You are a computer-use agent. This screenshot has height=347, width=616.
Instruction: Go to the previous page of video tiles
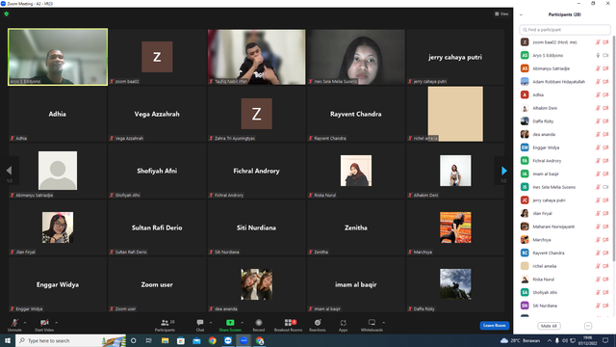tap(9, 171)
